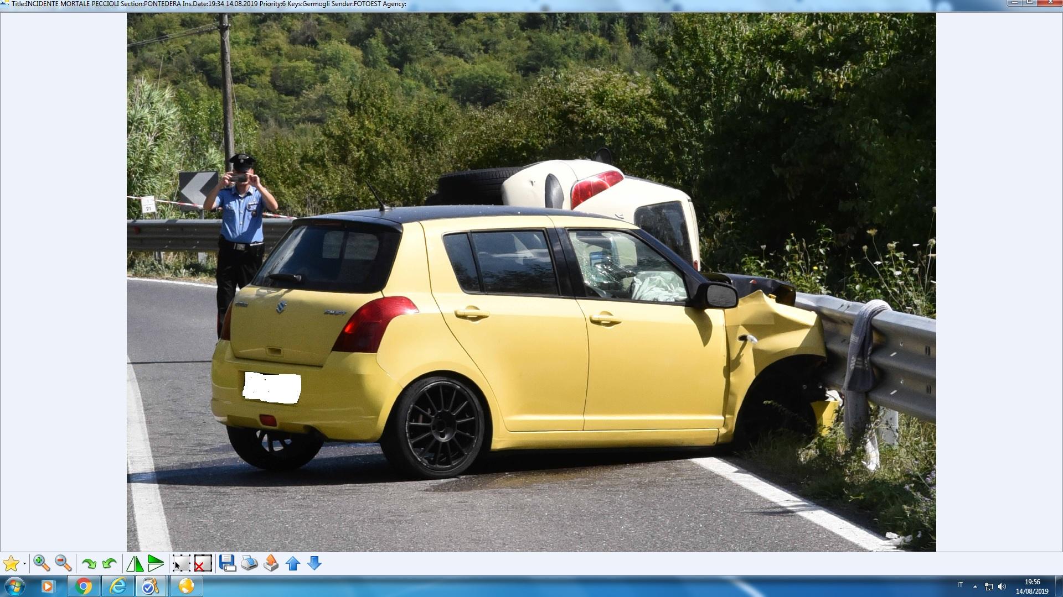Go to the next image with the blue down arrow
The width and height of the screenshot is (1063, 597).
pos(314,563)
